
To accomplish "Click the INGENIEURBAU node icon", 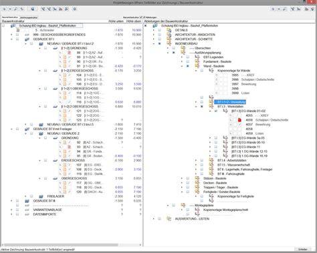I will coord(169,43).
